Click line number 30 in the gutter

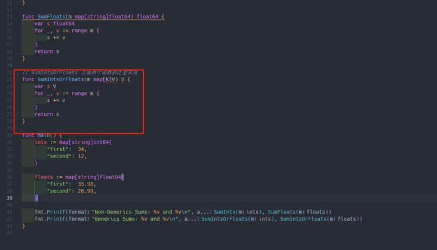(10, 135)
